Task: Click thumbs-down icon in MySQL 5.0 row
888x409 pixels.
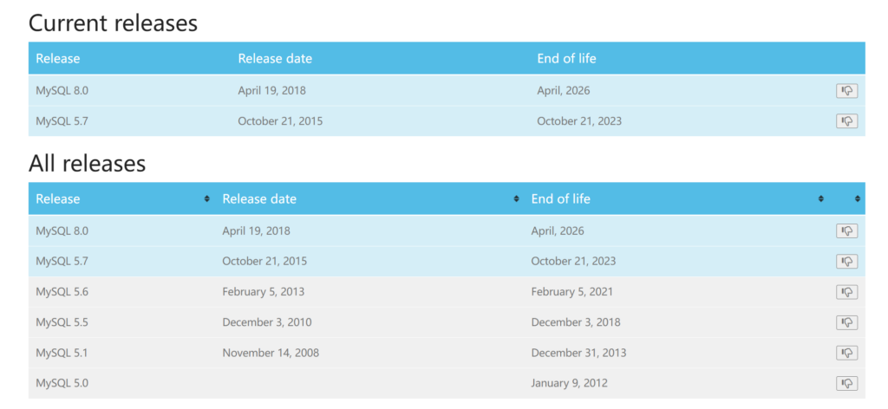Action: tap(846, 383)
